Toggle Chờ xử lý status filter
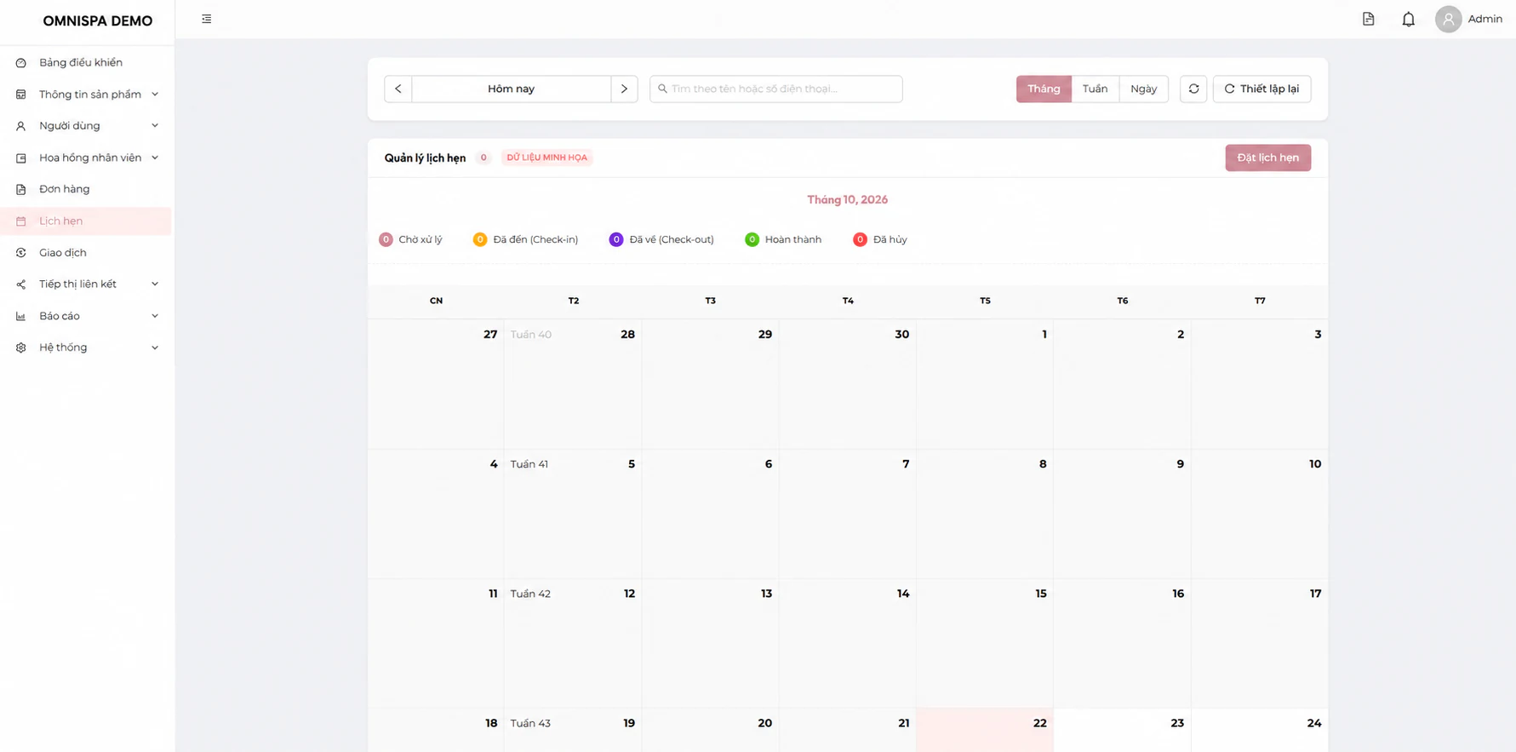 click(410, 239)
